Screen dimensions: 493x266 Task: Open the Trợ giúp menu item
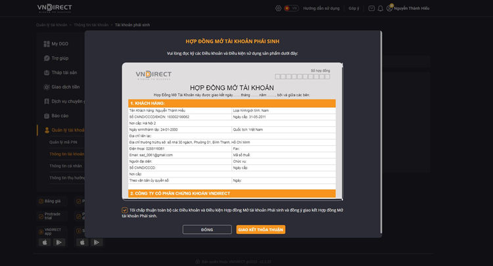[x=60, y=58]
